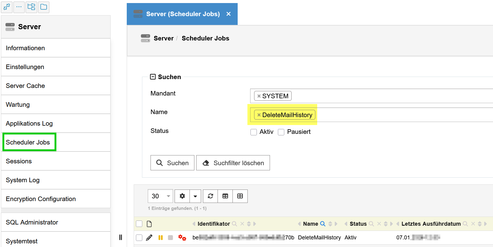Click the table settings gear icon
The image size is (493, 247).
pos(182,196)
